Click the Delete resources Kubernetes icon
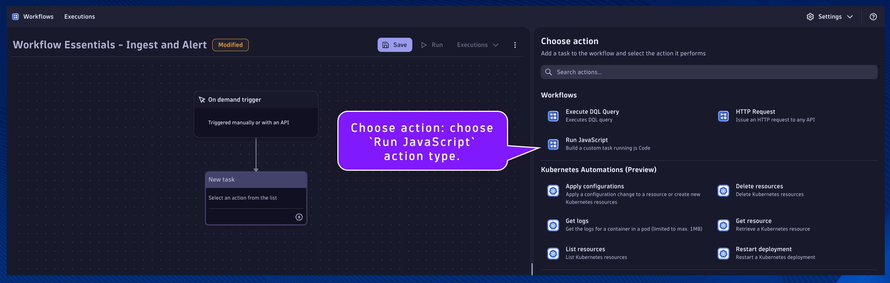The image size is (890, 283). click(723, 191)
